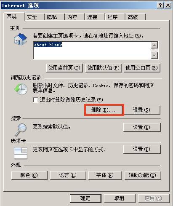Image resolution: width=173 pixels, height=206 pixels.
Task: Enable 退出时删除浏览历史记录 checkbox
Action: 35,100
